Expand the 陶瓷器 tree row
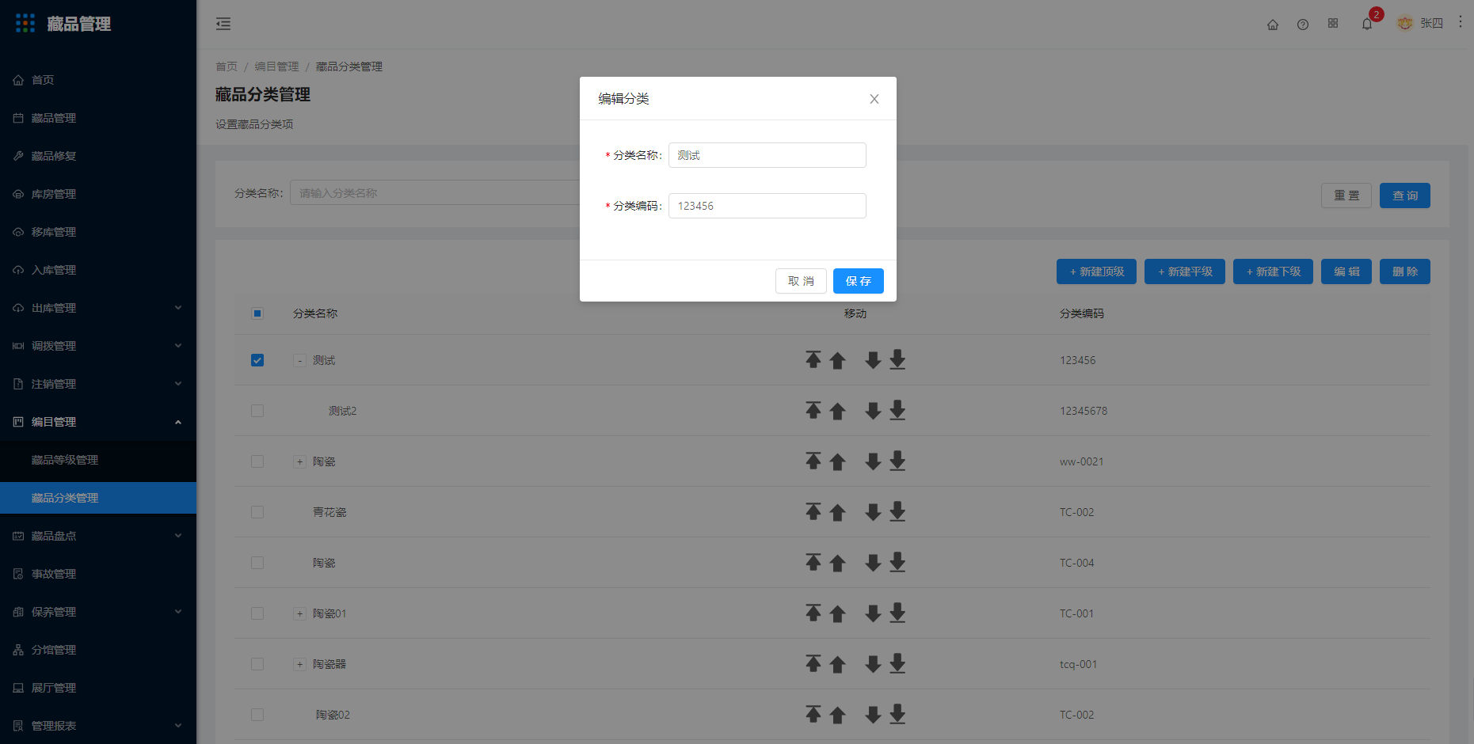The width and height of the screenshot is (1474, 744). pos(299,665)
